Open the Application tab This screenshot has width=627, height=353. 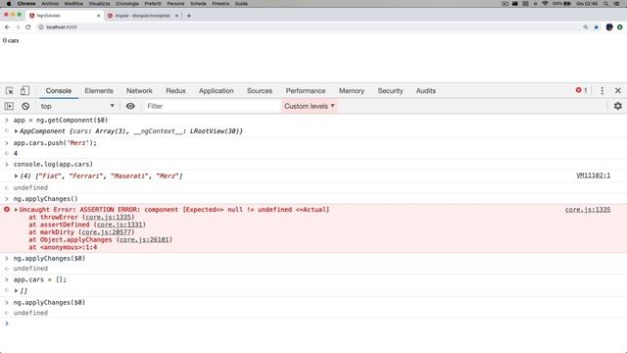pos(216,91)
